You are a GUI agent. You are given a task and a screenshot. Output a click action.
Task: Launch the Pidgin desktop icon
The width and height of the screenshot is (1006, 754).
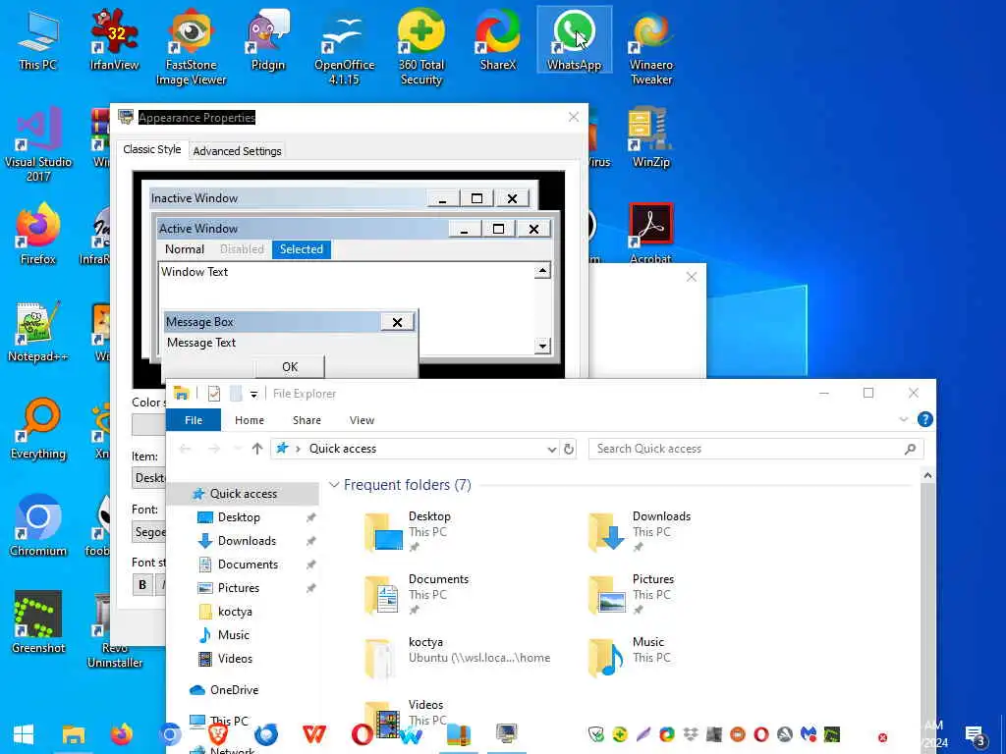coord(267,39)
